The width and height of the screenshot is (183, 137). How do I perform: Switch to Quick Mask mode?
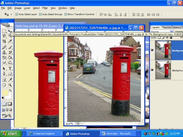[10, 104]
